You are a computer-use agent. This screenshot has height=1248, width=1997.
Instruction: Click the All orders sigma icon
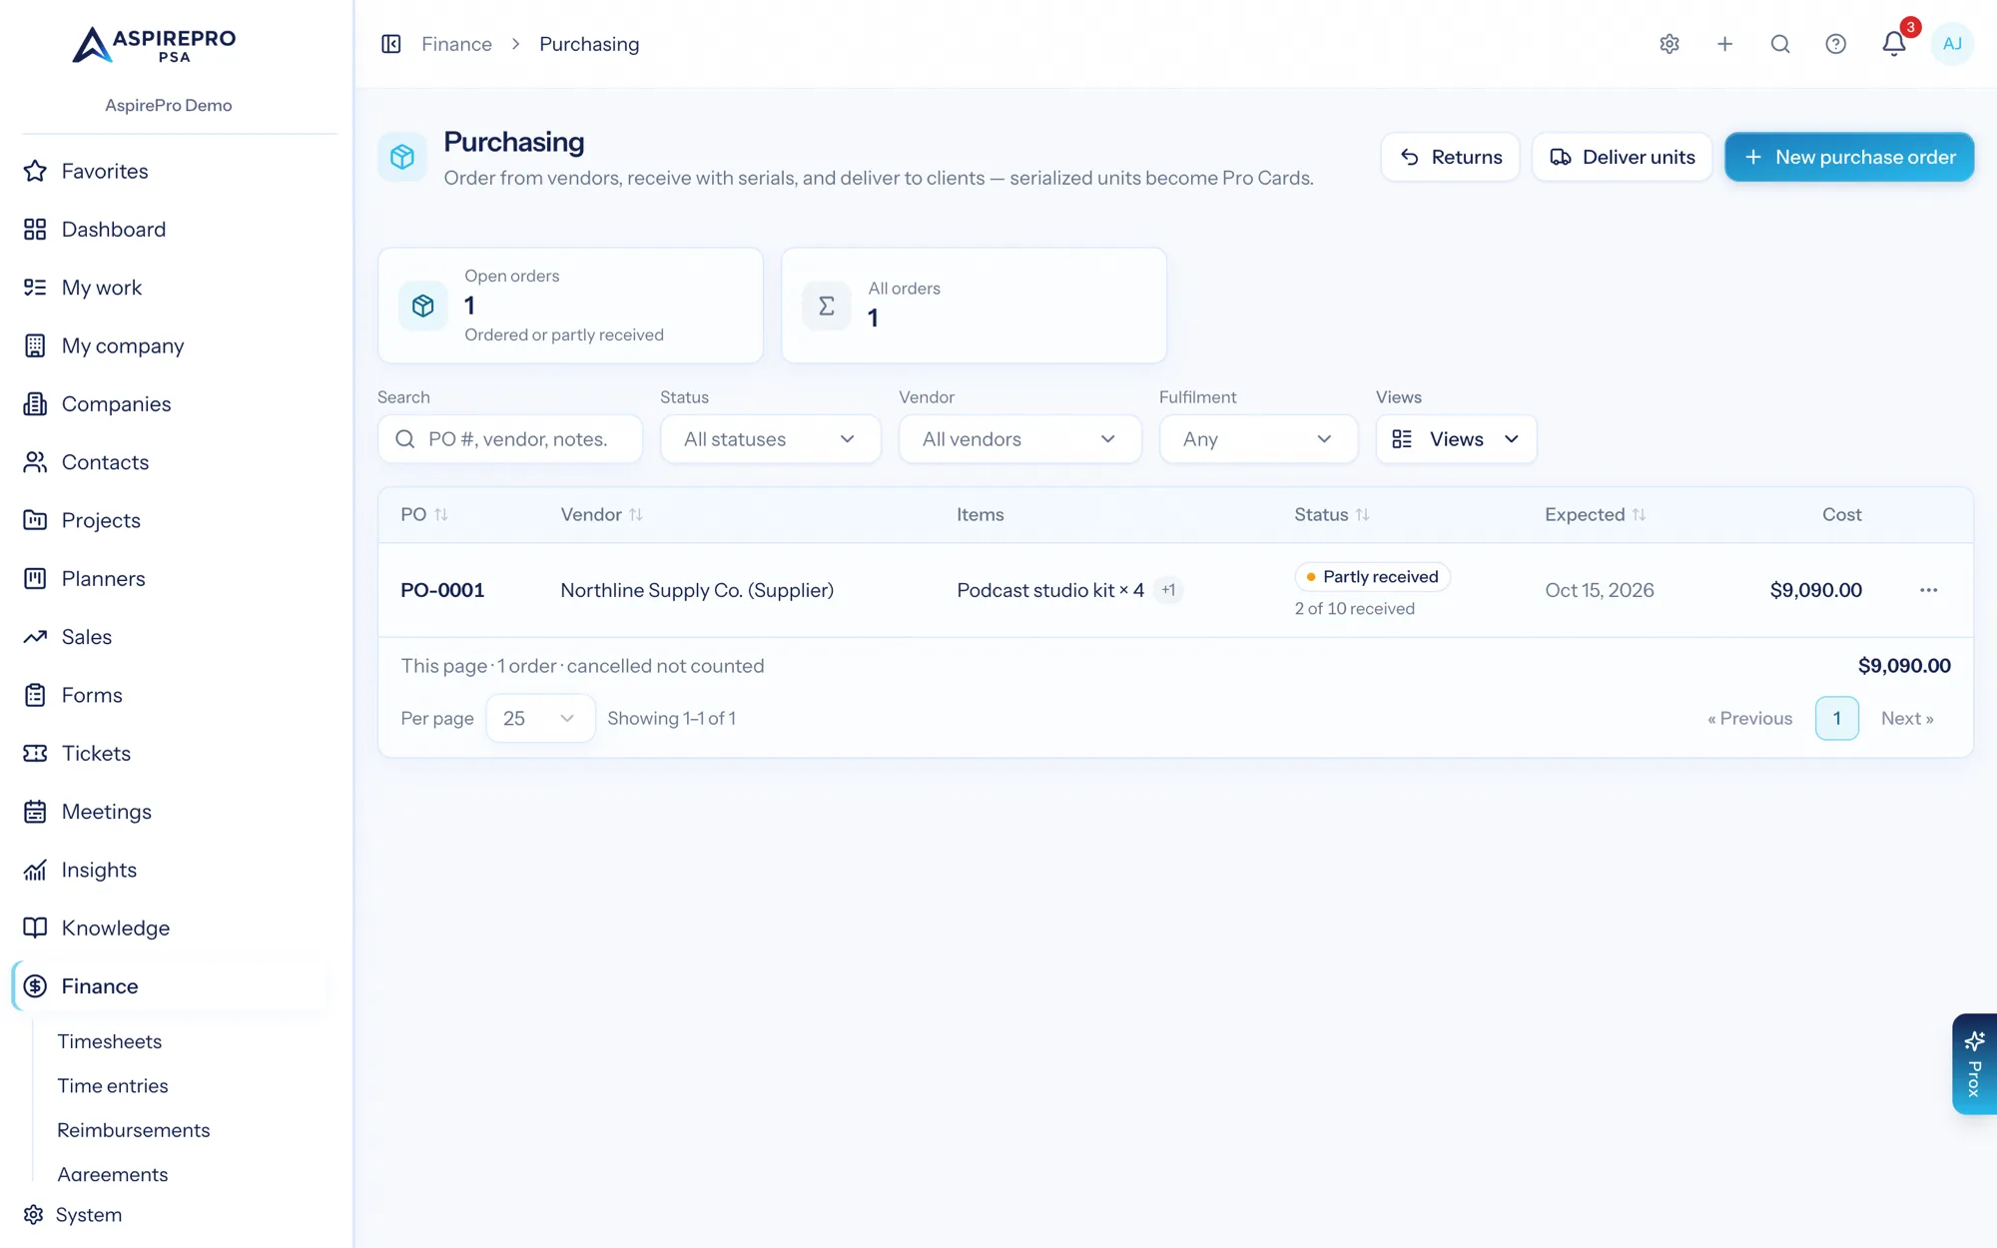[x=827, y=306]
